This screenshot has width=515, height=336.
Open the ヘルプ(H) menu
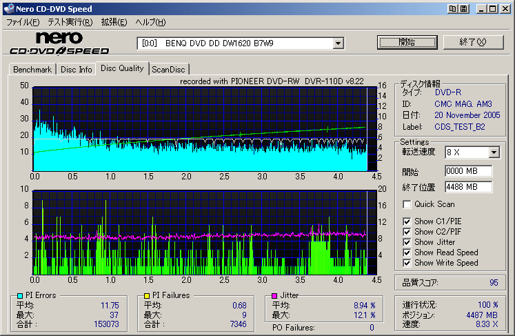point(150,22)
